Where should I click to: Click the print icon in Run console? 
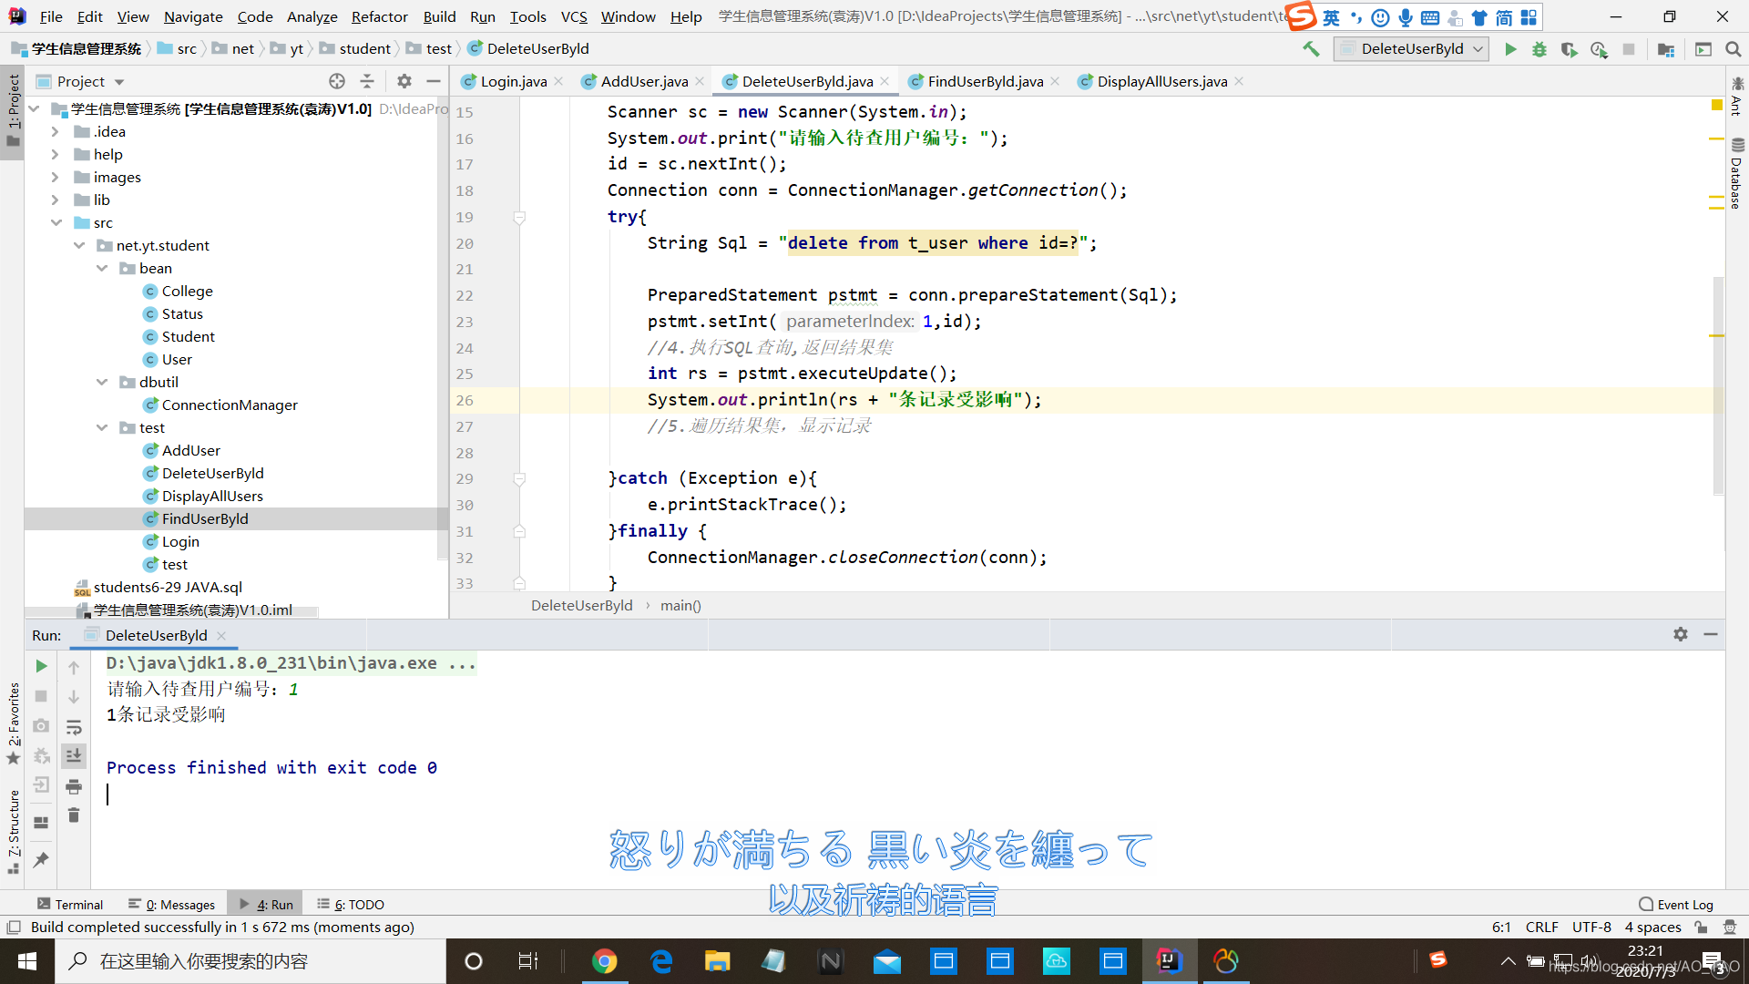click(74, 786)
